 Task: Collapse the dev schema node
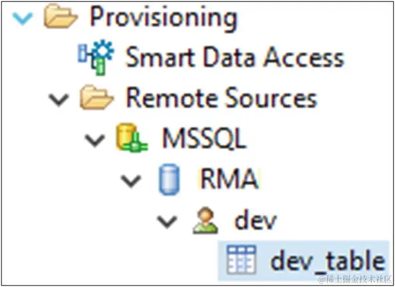(167, 222)
